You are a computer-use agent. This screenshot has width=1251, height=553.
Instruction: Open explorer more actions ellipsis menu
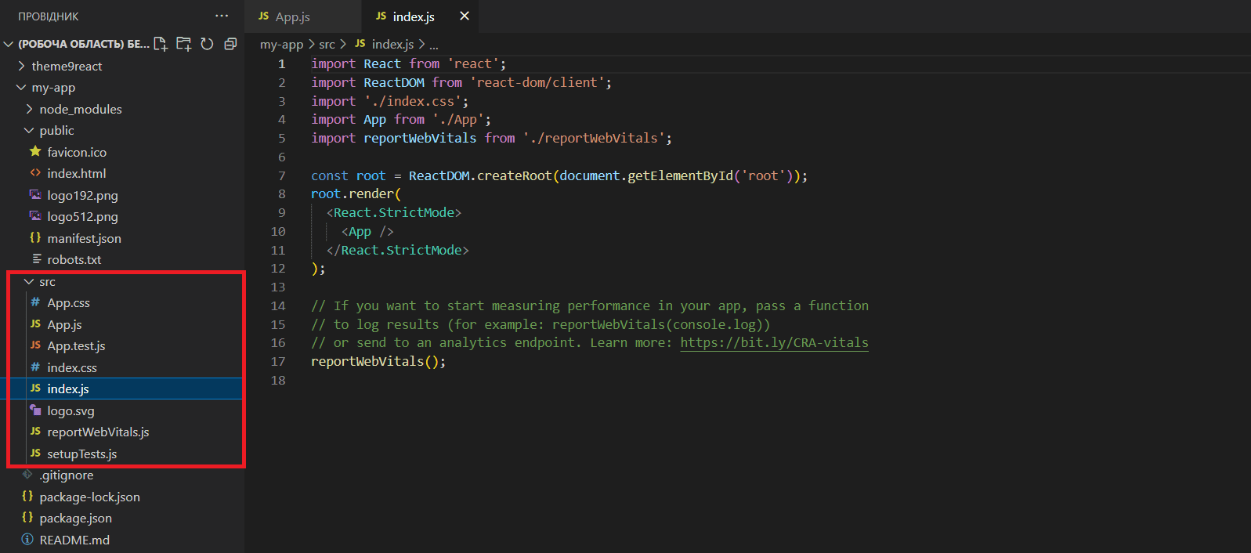[222, 16]
